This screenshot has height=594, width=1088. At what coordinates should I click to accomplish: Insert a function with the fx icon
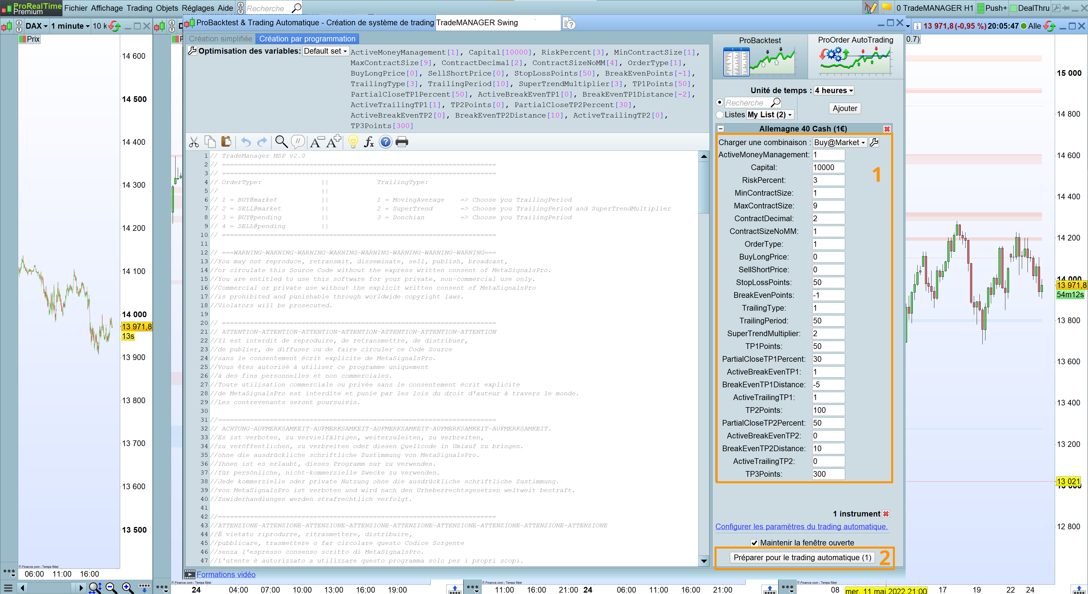(x=369, y=142)
